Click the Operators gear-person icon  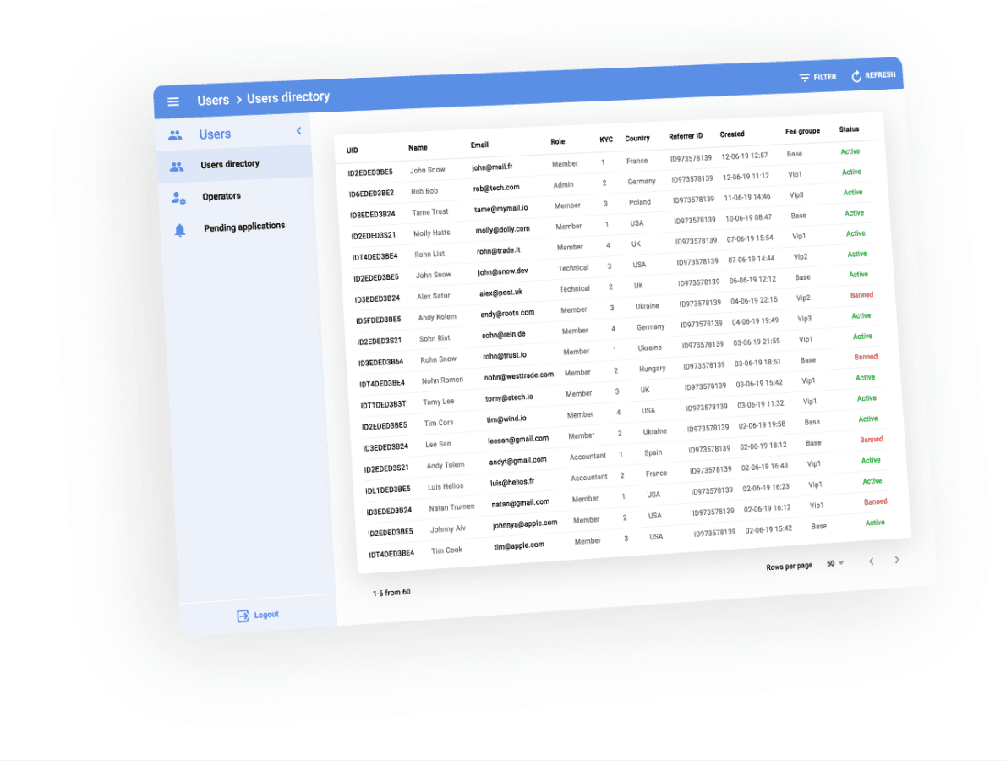tap(178, 198)
